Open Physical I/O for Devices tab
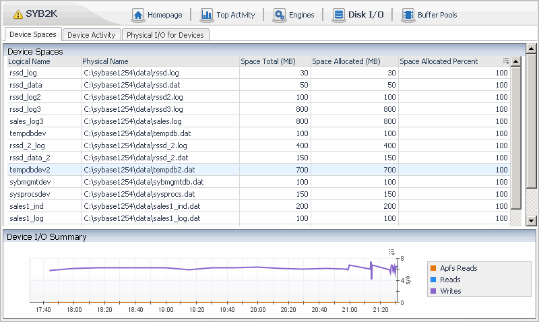The image size is (539, 322). point(166,35)
